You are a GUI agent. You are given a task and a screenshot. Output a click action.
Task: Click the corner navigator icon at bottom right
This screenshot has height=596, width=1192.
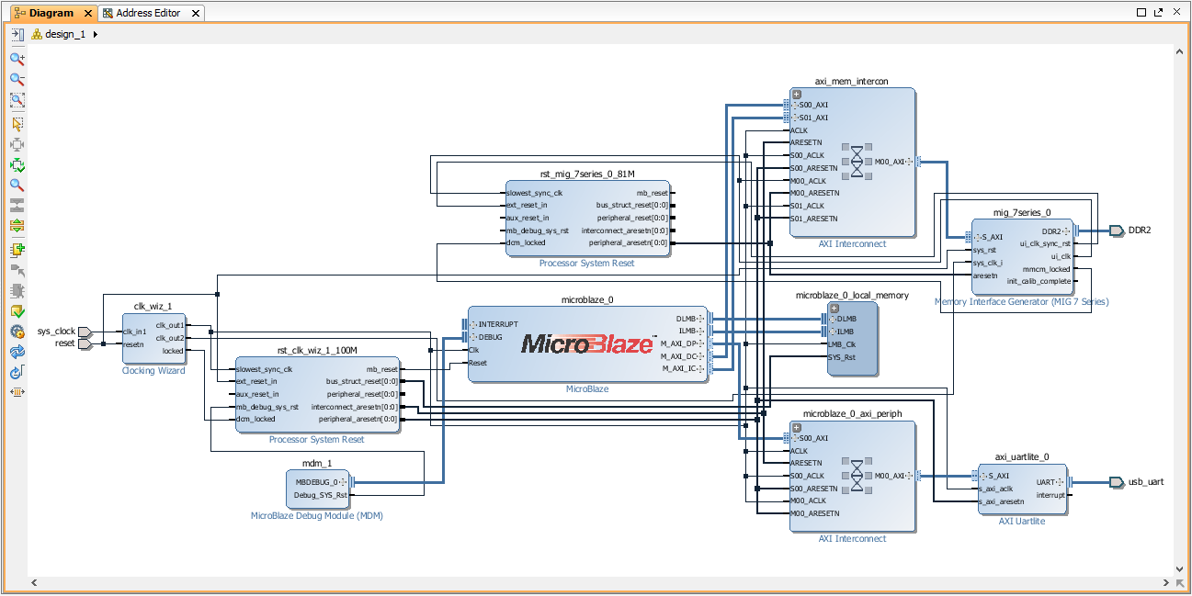tap(1180, 583)
